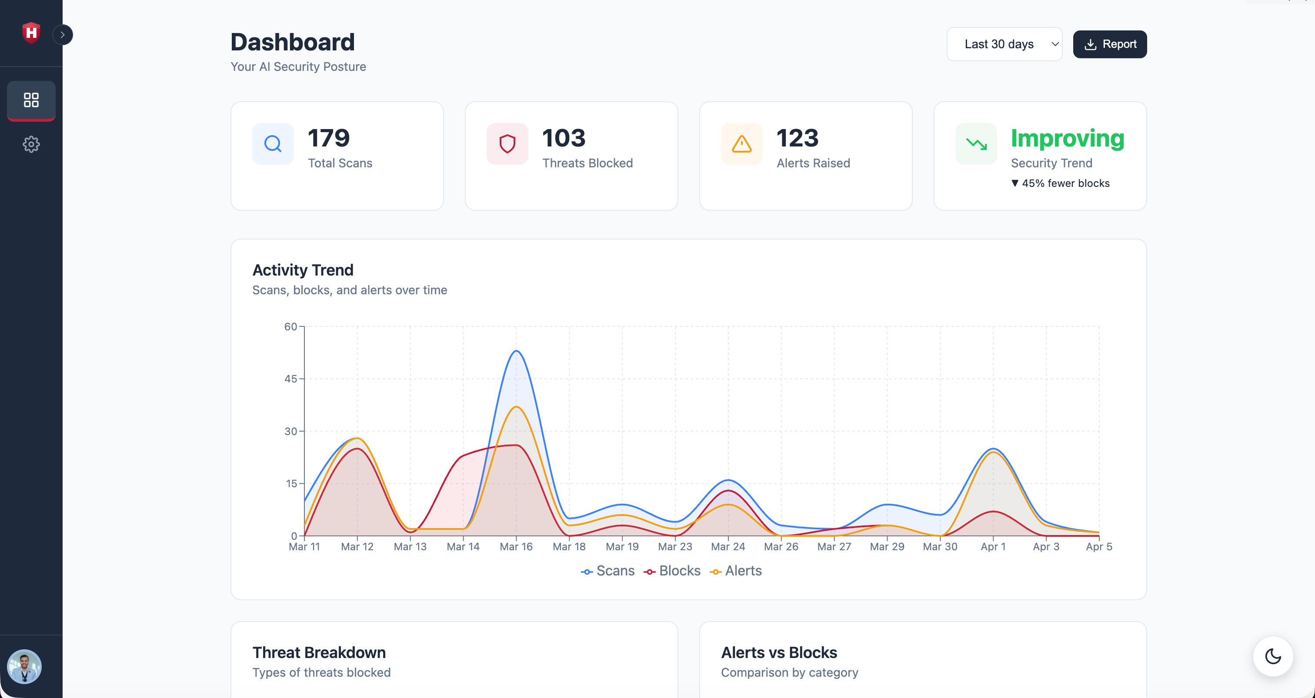This screenshot has height=698, width=1315.
Task: Toggle Alerts series in chart legend
Action: [736, 571]
